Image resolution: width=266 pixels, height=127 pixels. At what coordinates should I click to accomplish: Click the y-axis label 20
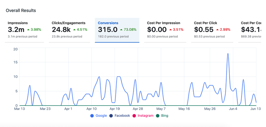[15, 49]
